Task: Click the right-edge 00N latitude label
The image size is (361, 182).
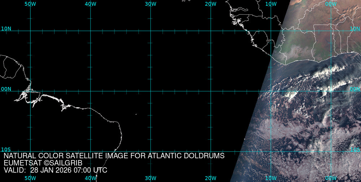Action: (355, 89)
